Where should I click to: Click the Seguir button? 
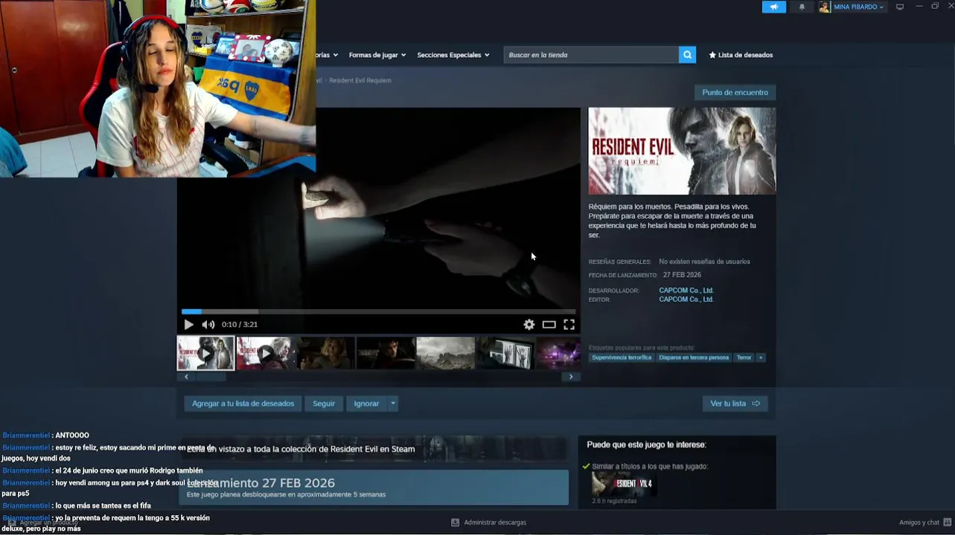tap(324, 403)
